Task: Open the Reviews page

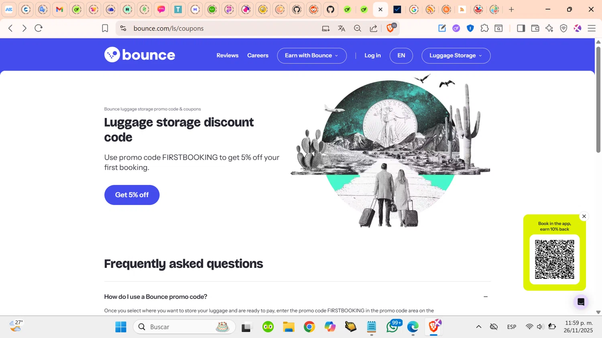Action: (228, 56)
